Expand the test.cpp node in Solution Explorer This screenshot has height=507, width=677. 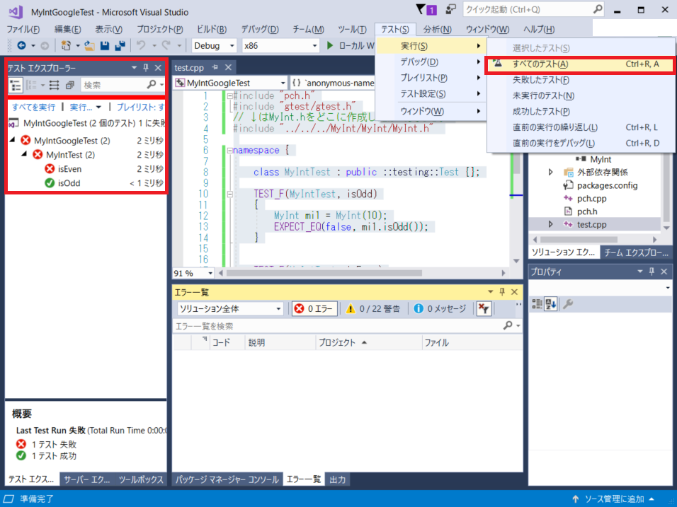(x=550, y=224)
